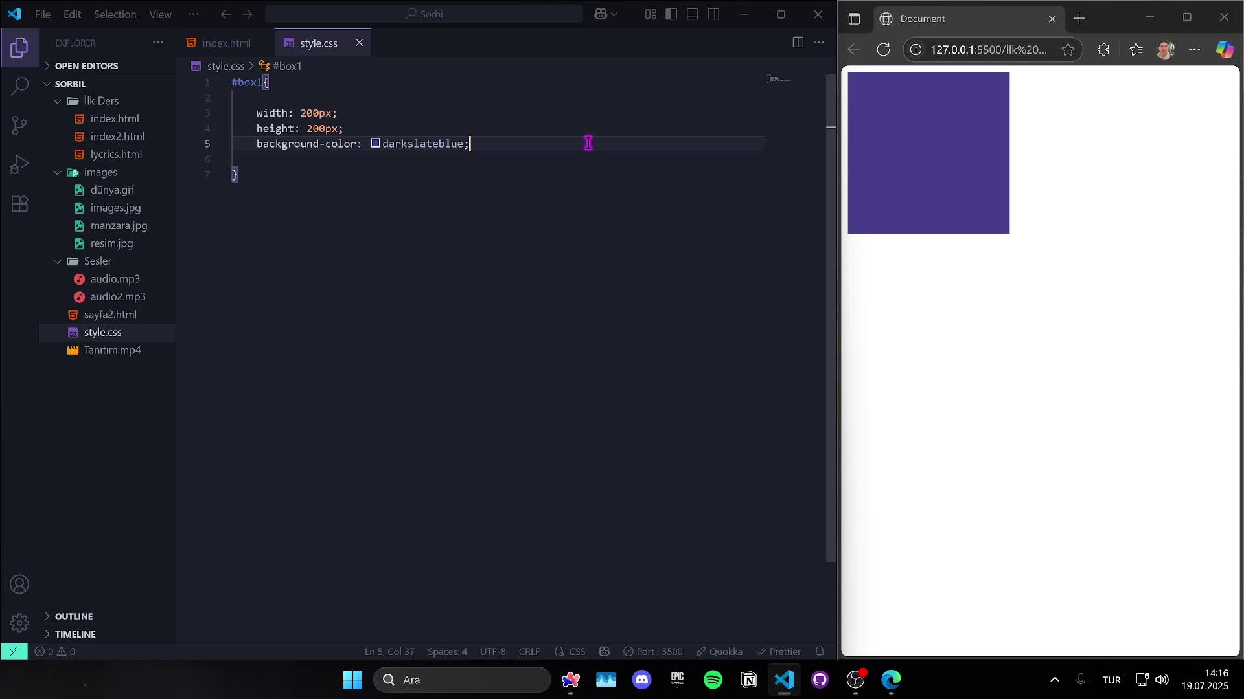This screenshot has width=1244, height=699.
Task: Open the Source Control view
Action: click(x=19, y=126)
